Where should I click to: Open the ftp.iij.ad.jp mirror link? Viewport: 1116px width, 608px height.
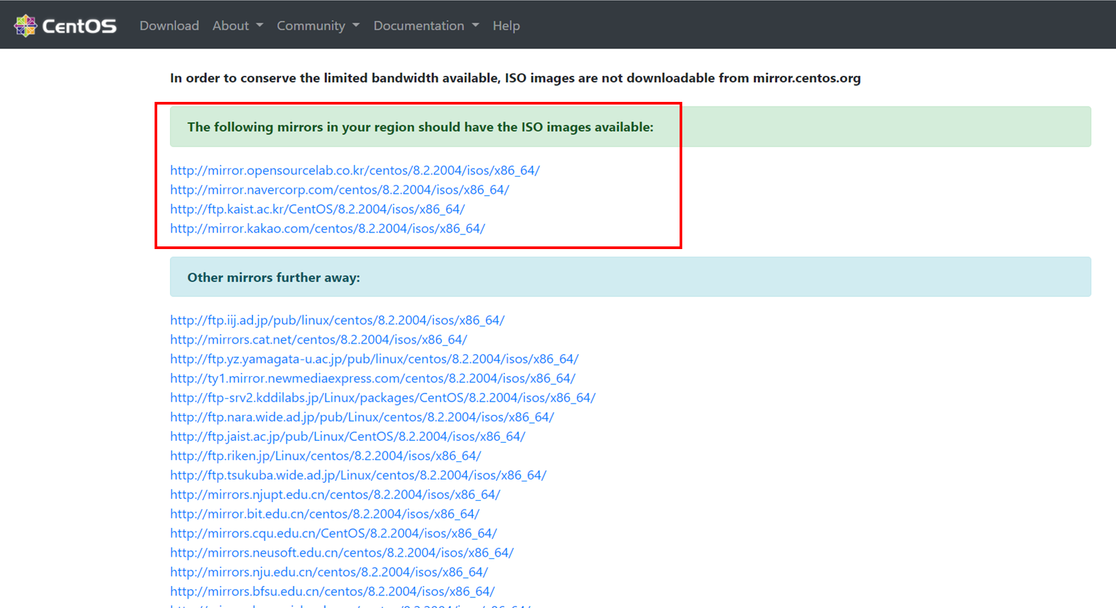click(x=337, y=320)
